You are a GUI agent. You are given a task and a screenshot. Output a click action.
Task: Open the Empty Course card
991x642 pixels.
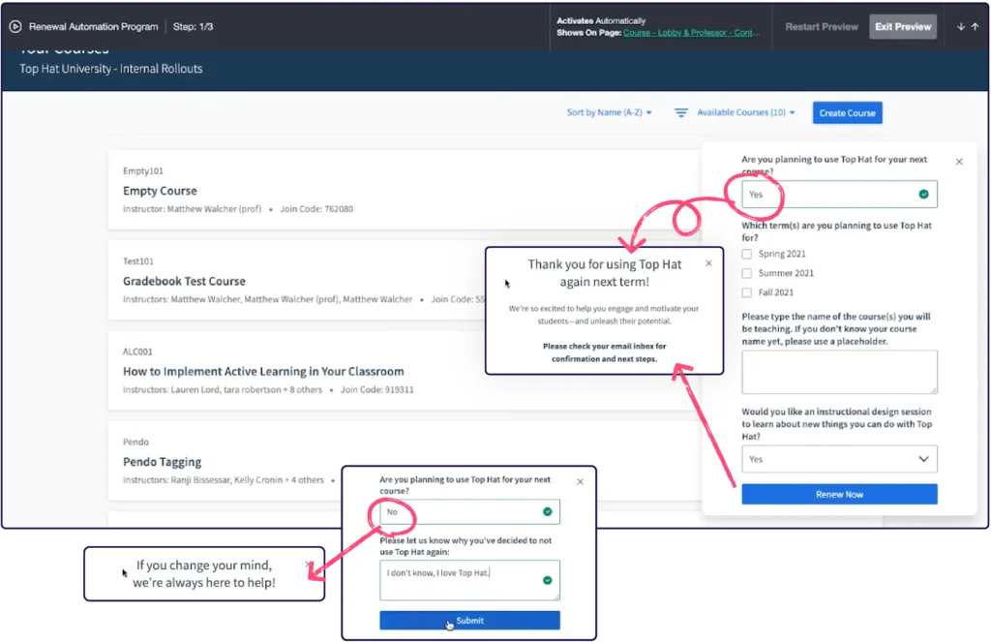tap(160, 191)
